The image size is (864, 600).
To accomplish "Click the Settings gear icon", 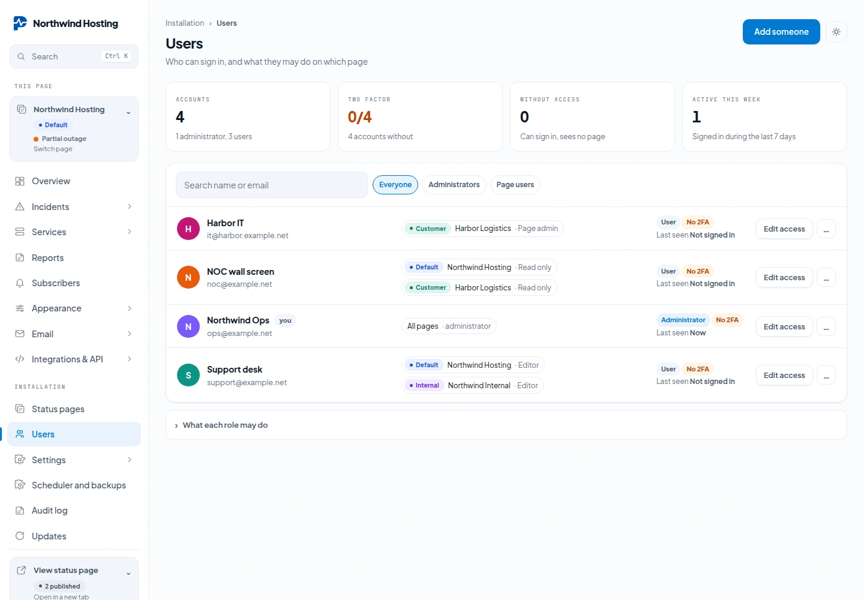I will 20,460.
